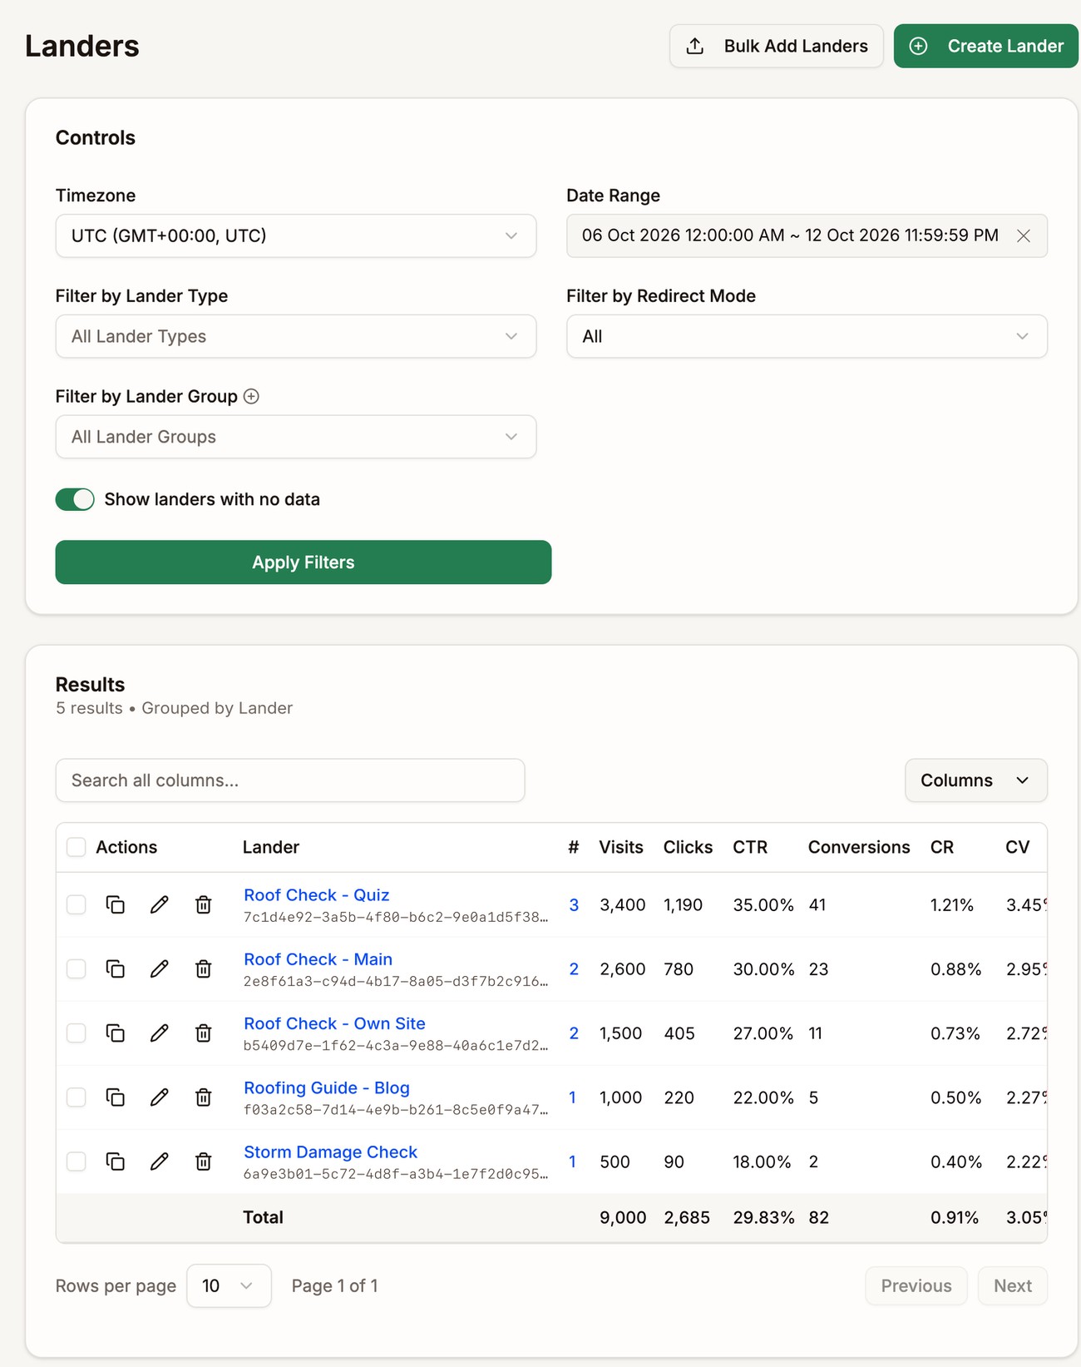Copy the Roofing Guide - Blog lander

click(116, 1097)
